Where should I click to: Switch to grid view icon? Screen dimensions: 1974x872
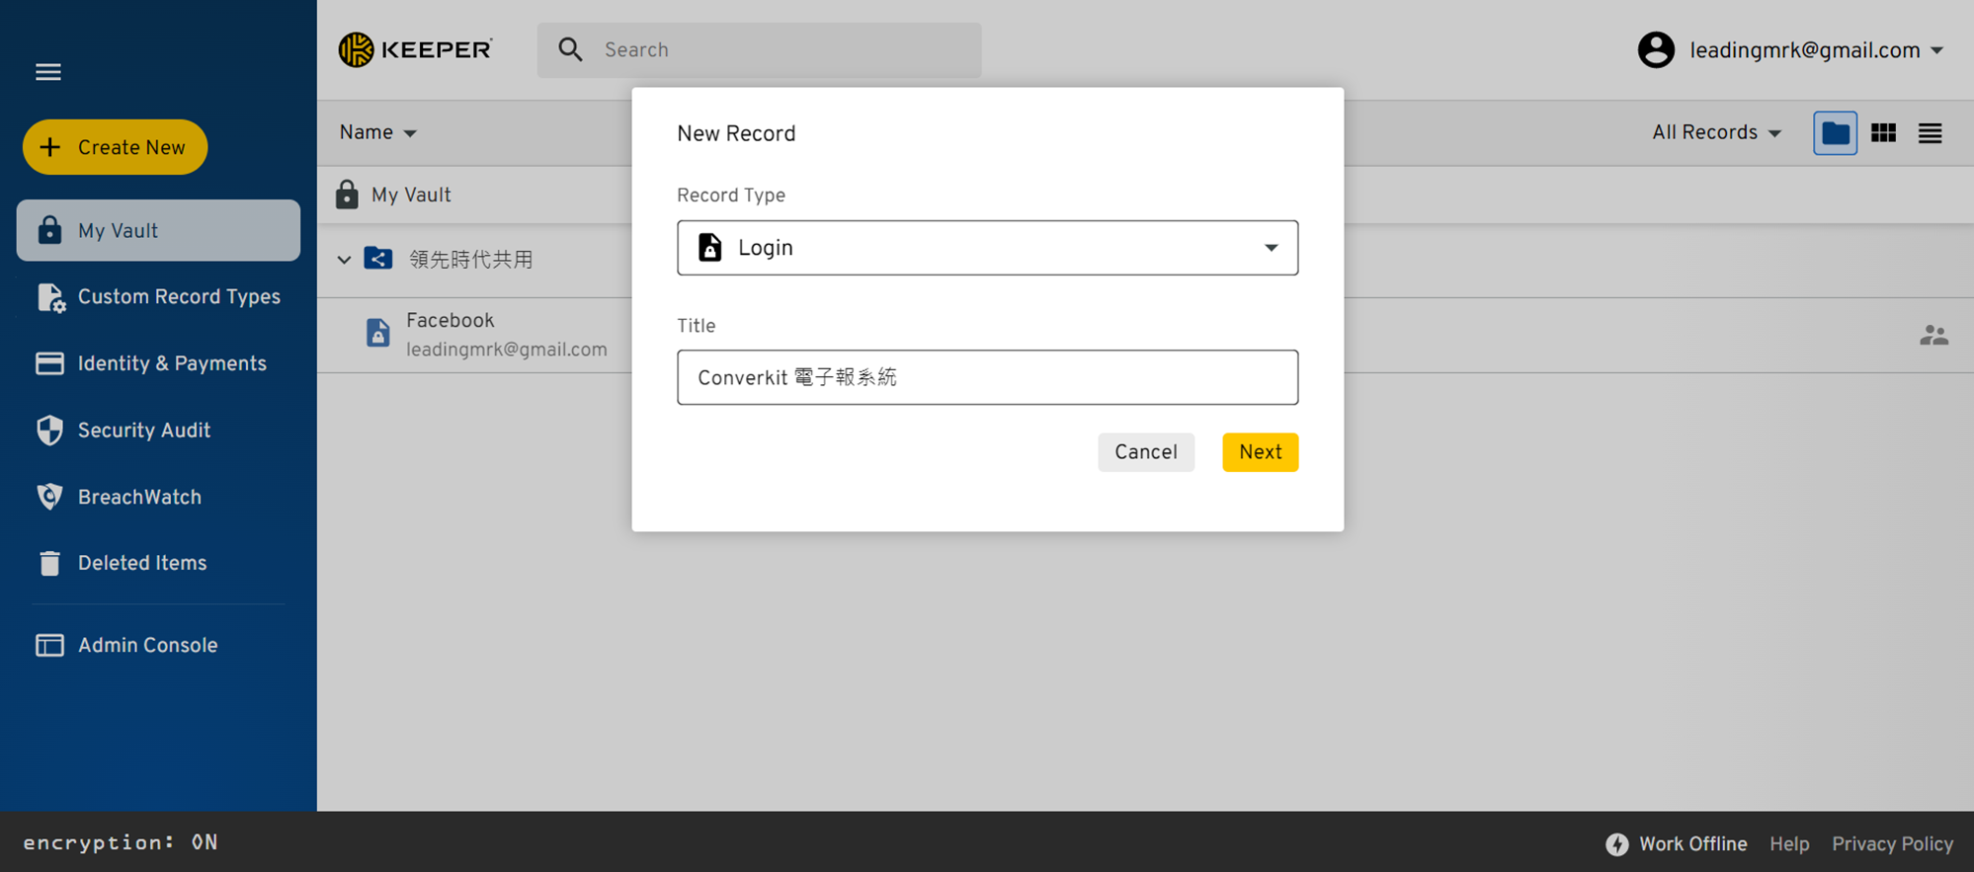point(1883,133)
